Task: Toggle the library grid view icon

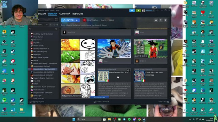Action: pyautogui.click(x=56, y=19)
